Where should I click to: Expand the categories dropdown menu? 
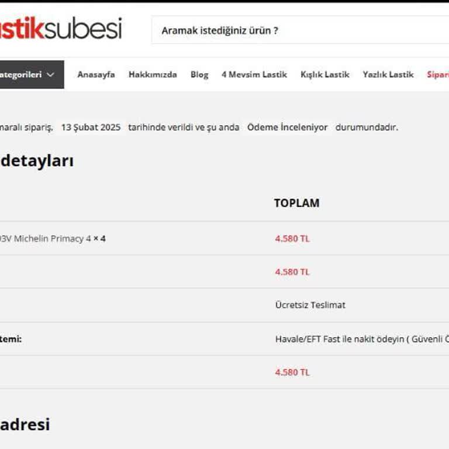click(x=32, y=74)
